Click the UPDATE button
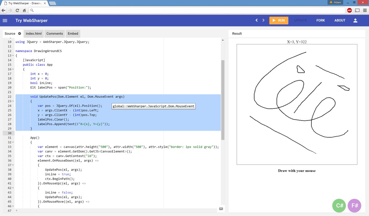 point(300,21)
